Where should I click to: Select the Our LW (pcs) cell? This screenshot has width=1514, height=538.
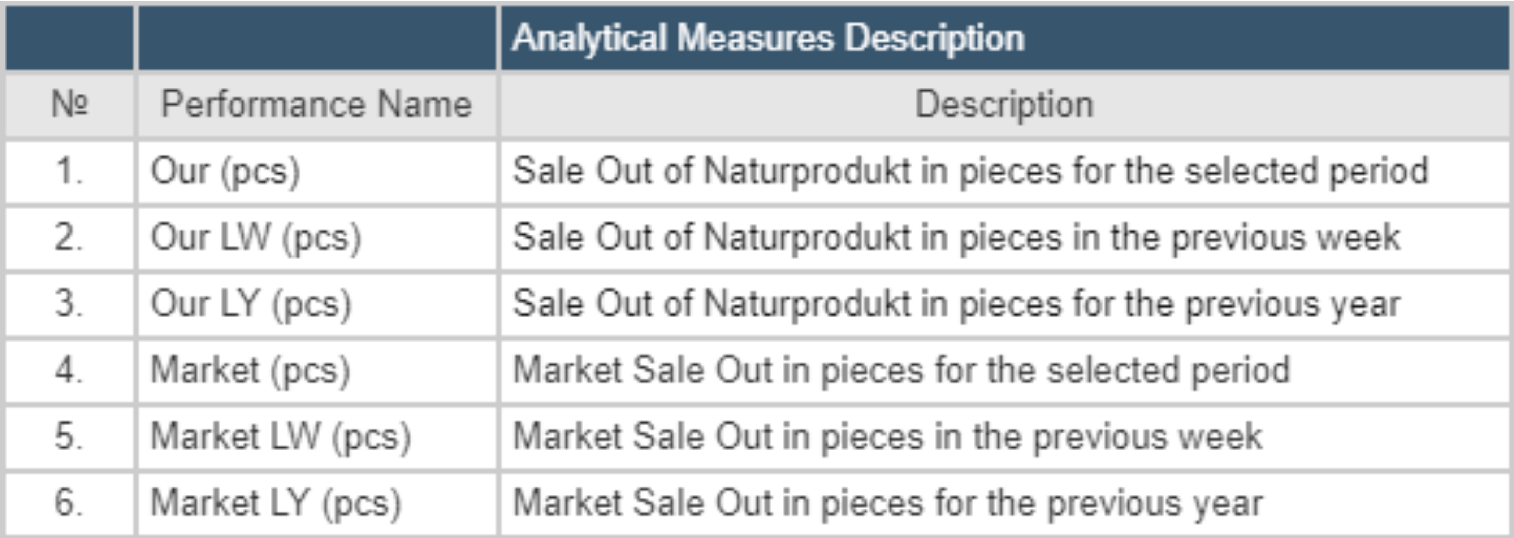point(256,238)
